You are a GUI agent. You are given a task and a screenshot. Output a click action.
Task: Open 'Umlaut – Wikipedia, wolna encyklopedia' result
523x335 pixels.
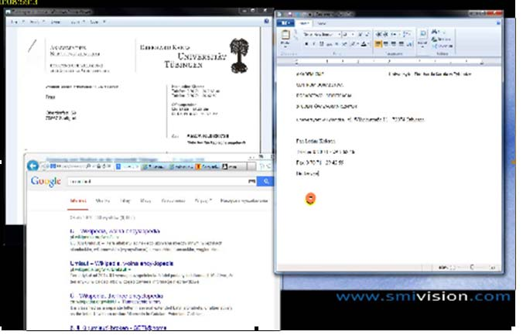point(121,263)
